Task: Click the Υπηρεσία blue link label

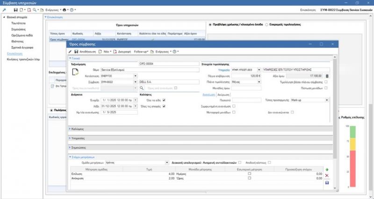Action: (x=224, y=70)
